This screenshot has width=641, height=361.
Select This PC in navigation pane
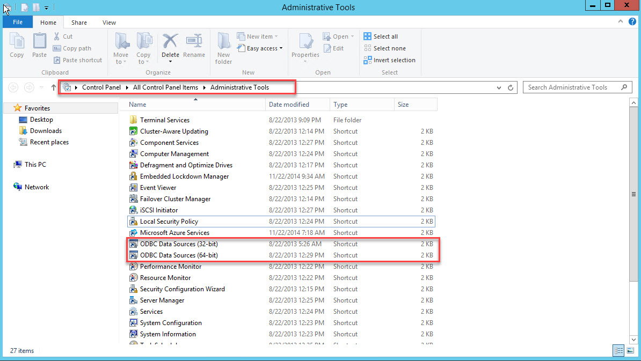tap(30, 165)
